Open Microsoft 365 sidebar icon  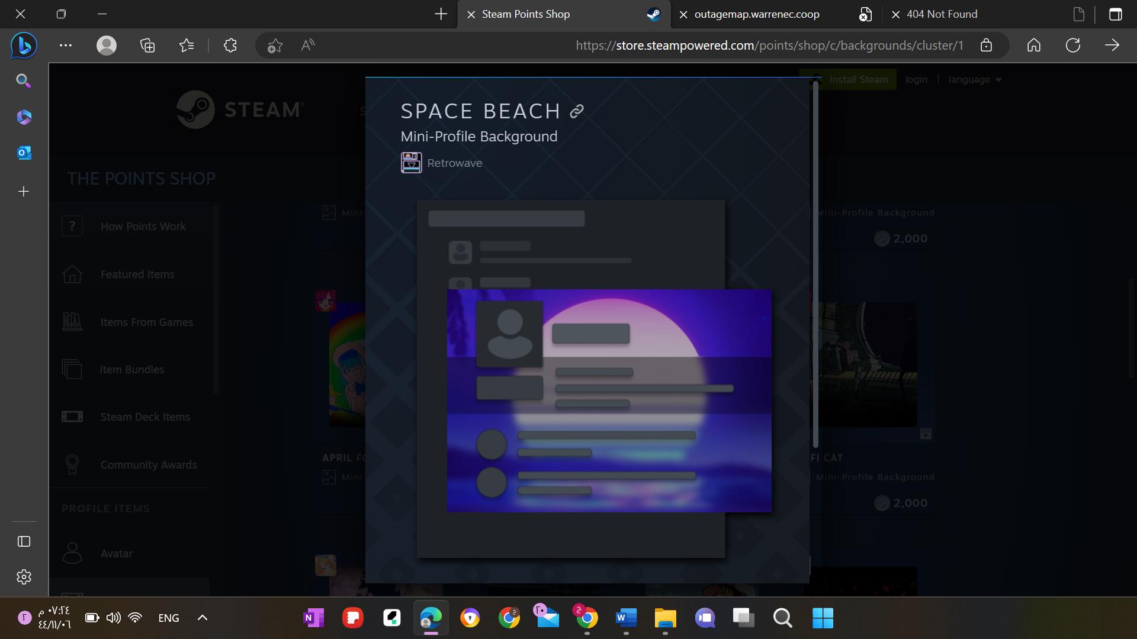[24, 117]
